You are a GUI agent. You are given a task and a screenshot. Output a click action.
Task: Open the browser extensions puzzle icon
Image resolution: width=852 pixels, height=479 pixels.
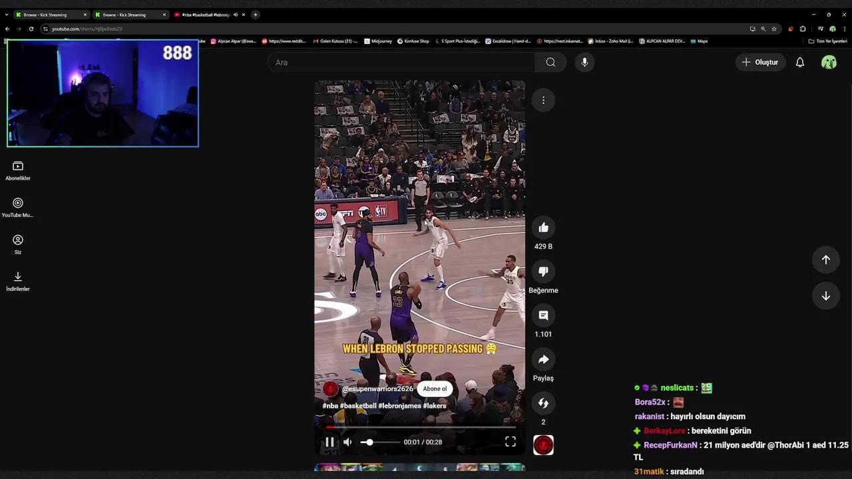(803, 29)
